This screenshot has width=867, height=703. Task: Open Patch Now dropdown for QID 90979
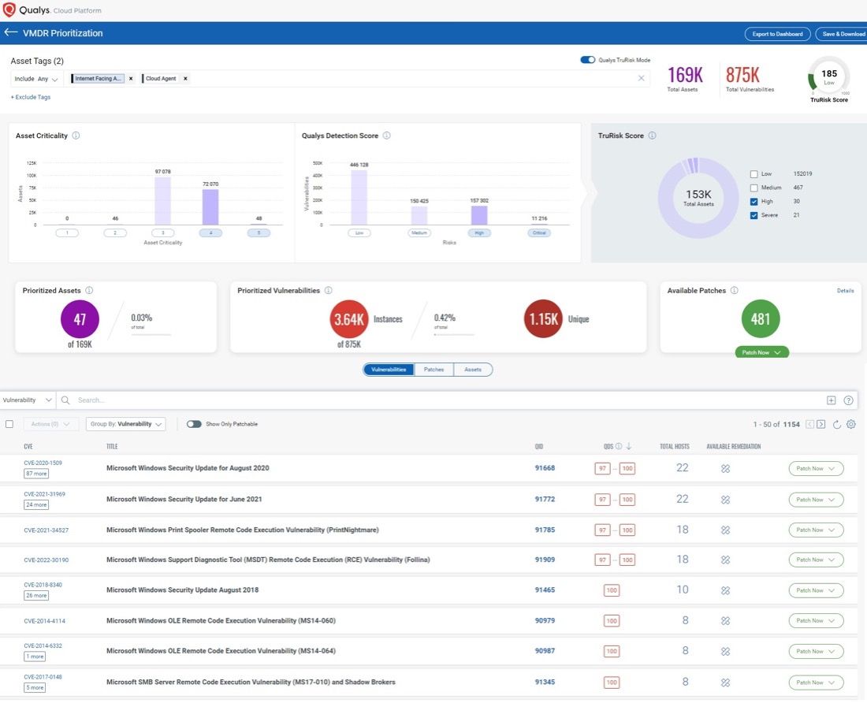[816, 621]
